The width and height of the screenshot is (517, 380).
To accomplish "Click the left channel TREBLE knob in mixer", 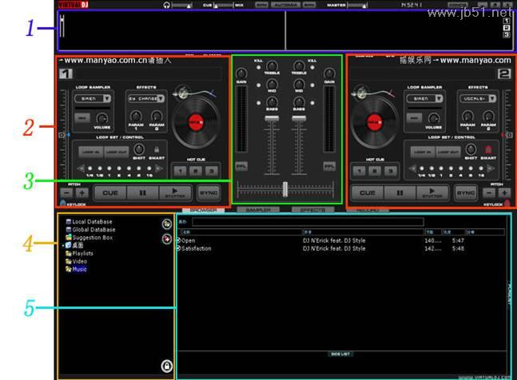I will [272, 65].
